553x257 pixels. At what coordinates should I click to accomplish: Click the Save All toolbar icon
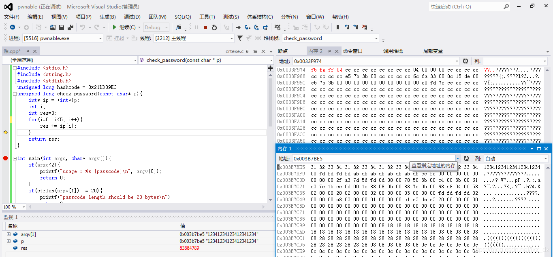point(70,27)
